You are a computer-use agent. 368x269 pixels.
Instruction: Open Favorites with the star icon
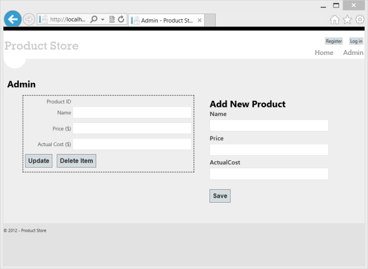(347, 20)
